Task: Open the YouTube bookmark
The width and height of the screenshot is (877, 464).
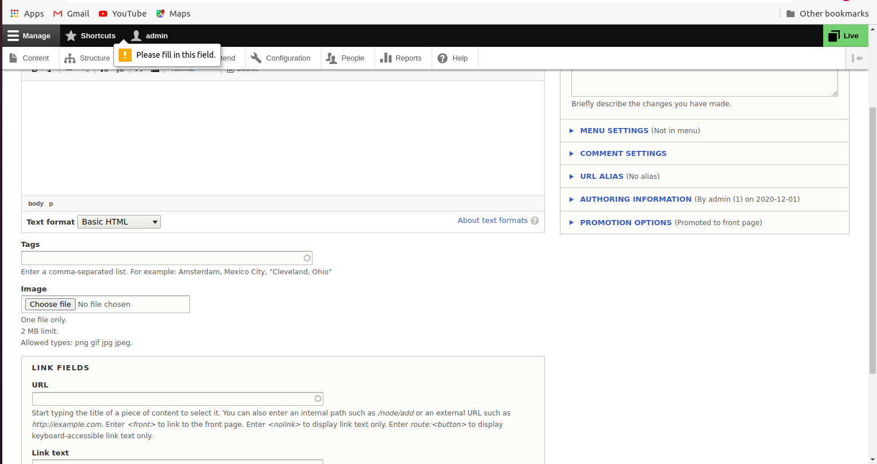Action: pyautogui.click(x=123, y=14)
